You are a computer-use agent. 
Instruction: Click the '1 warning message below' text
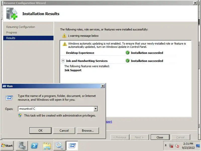pyautogui.click(x=83, y=36)
